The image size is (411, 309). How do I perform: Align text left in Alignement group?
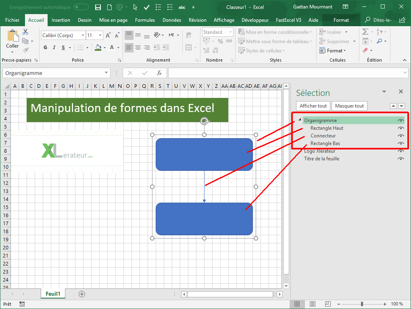[129, 48]
